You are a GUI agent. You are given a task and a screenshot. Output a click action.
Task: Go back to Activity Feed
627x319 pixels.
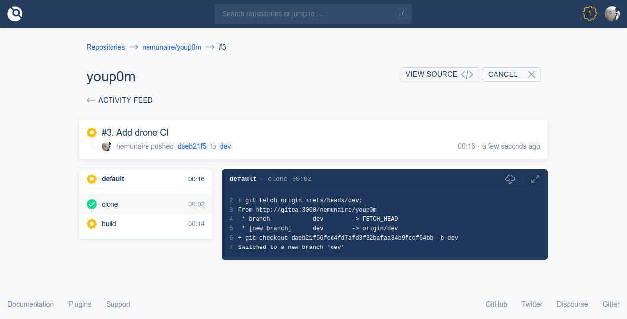coord(120,100)
